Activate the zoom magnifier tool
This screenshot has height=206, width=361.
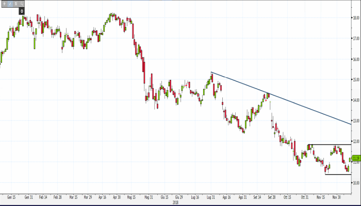click(22, 4)
